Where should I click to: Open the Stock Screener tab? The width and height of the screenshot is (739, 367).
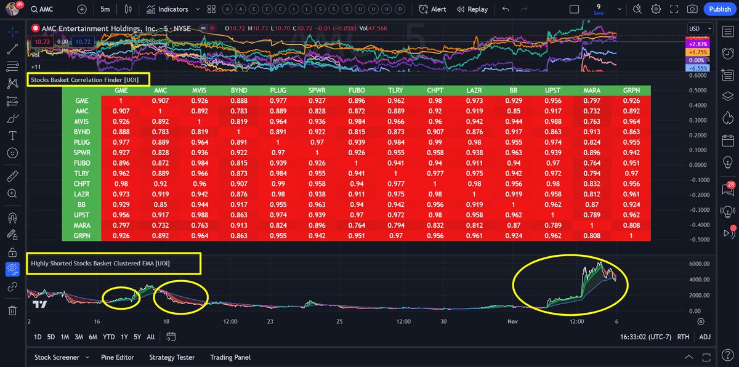[x=57, y=357]
